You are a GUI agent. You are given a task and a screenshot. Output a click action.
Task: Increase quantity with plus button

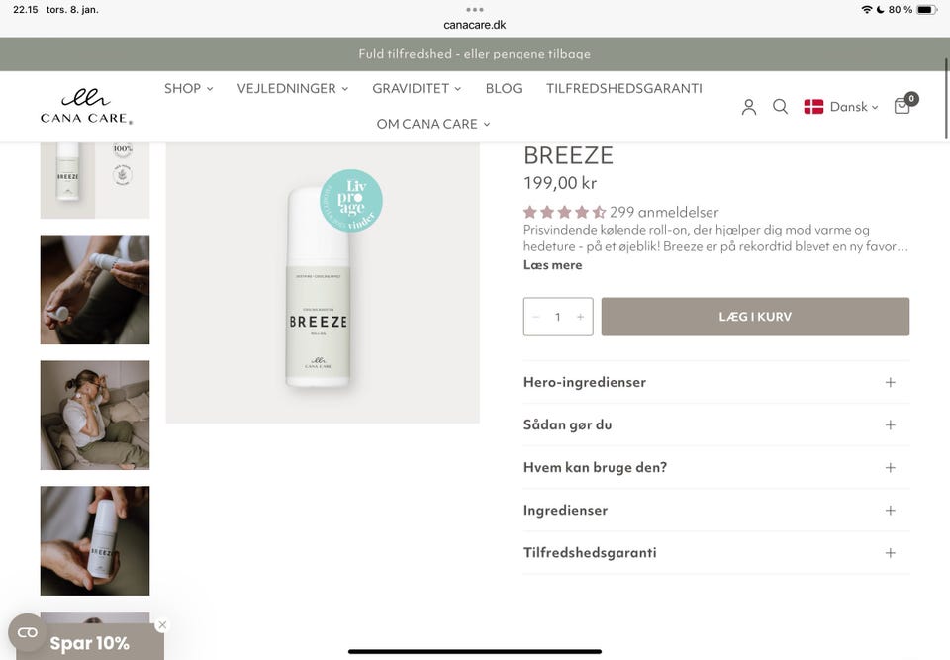580,317
